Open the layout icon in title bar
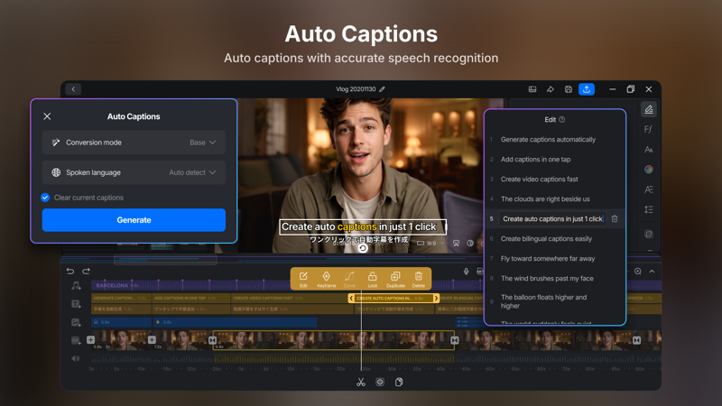The width and height of the screenshot is (722, 406). point(532,89)
